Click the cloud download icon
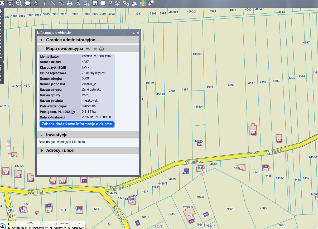Viewport: 318px width, 229px height. click(118, 3)
